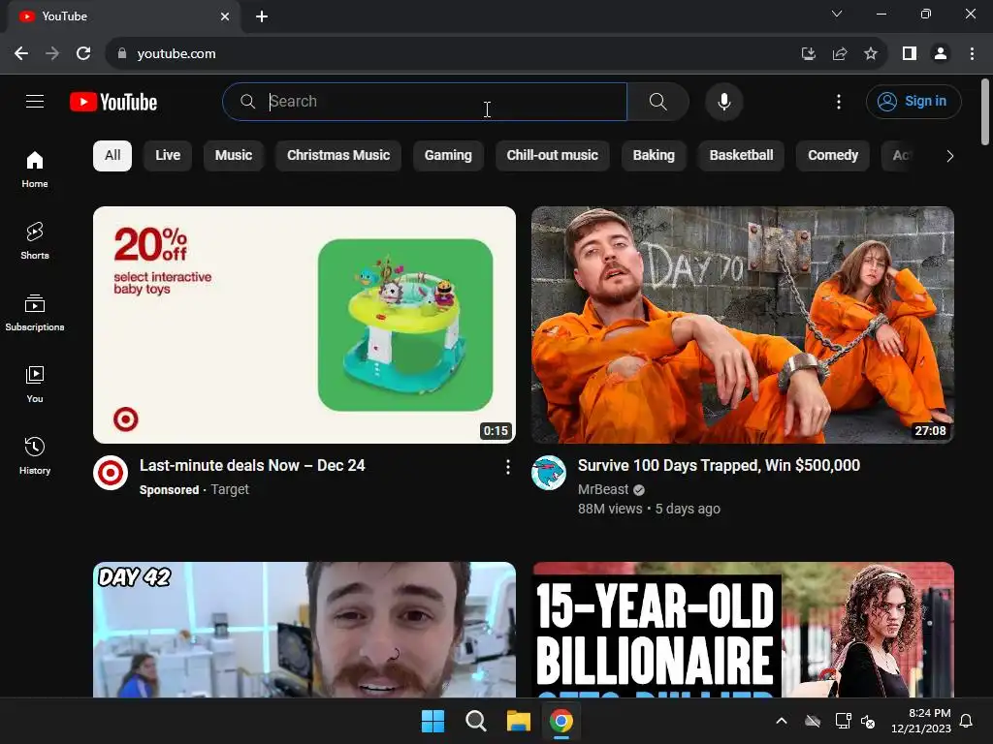Click the install app icon in address bar
This screenshot has height=744, width=993.
pyautogui.click(x=808, y=54)
